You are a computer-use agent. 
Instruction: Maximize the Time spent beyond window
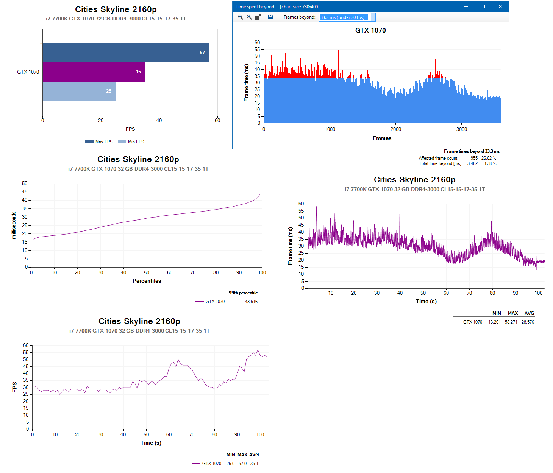coord(483,6)
